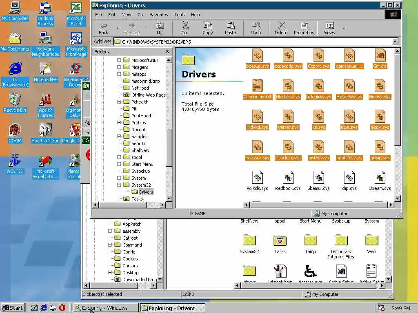Launch Opera from quick launch bar
This screenshot has width=418, height=313.
pos(62,308)
